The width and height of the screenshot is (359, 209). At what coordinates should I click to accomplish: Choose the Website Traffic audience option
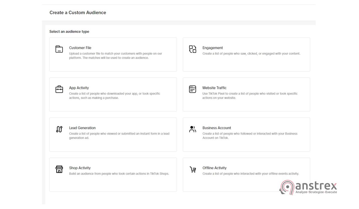246,94
